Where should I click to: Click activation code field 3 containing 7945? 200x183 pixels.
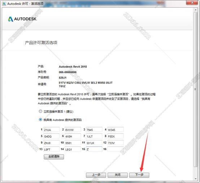click(94, 129)
